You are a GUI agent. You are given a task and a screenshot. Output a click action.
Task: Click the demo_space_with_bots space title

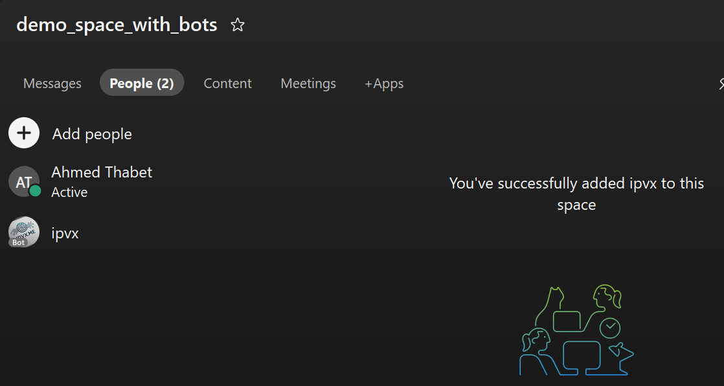pos(117,25)
